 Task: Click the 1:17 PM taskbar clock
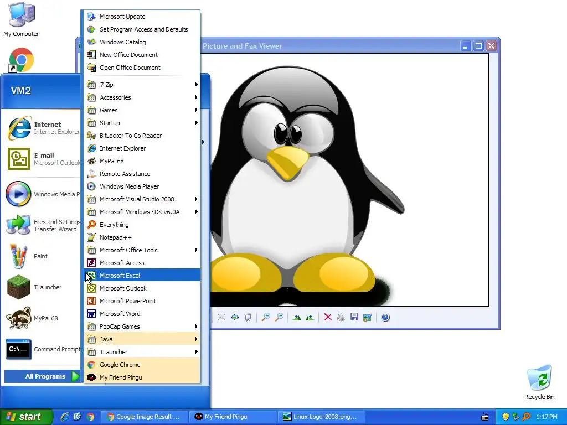[x=547, y=417]
